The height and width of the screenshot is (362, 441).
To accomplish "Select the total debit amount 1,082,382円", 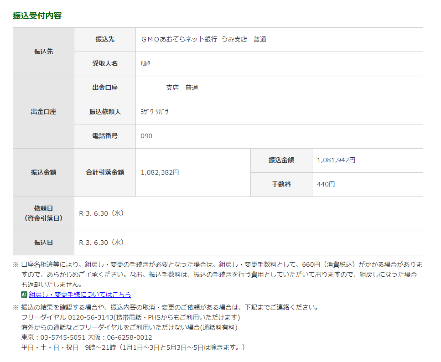I will [160, 172].
